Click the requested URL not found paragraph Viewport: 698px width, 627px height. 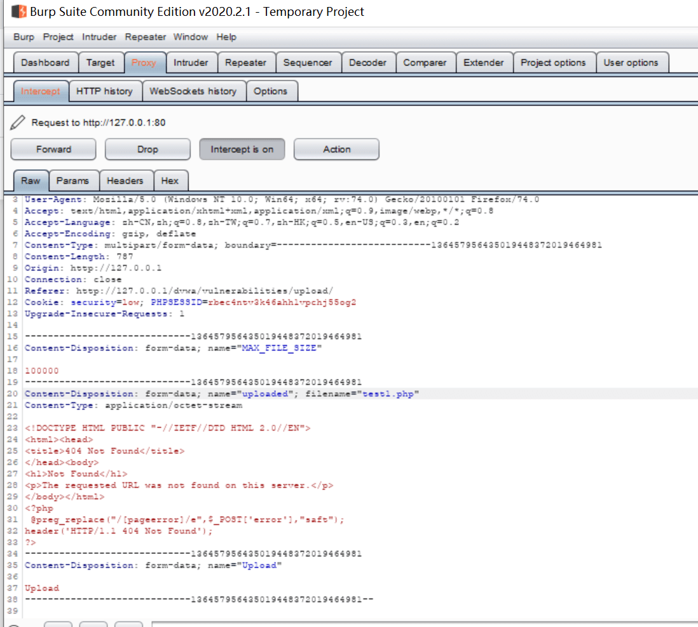[x=179, y=485]
